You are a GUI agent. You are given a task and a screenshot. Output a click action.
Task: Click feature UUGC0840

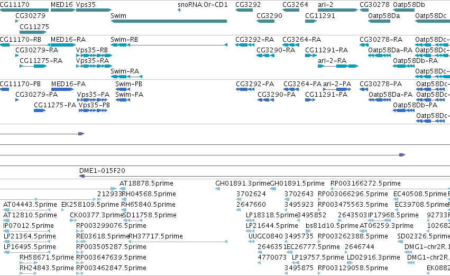click(265, 236)
